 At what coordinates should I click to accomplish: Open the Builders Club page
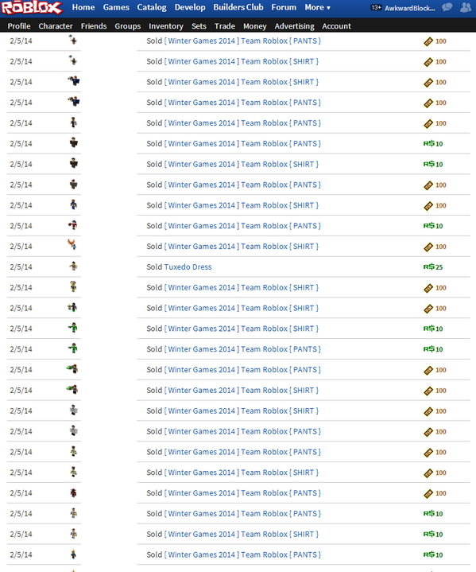[238, 7]
